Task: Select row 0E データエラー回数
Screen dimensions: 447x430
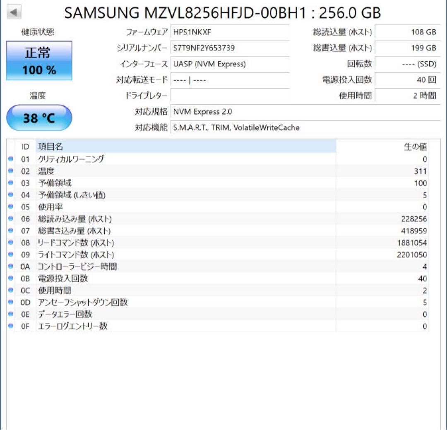Action: (218, 314)
